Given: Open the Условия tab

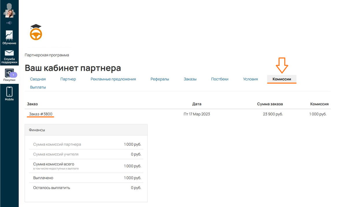Looking at the screenshot, I should [x=250, y=79].
